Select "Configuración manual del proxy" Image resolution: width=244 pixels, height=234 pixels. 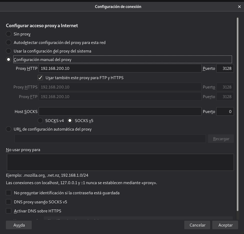click(9, 59)
